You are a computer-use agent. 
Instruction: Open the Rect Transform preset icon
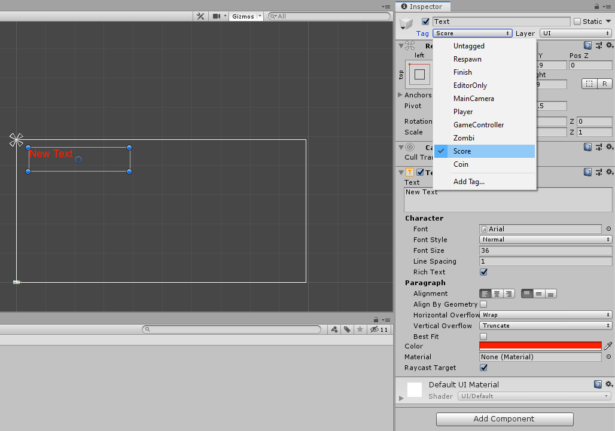(598, 45)
